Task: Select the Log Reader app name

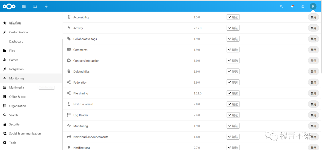Action: click(x=81, y=115)
